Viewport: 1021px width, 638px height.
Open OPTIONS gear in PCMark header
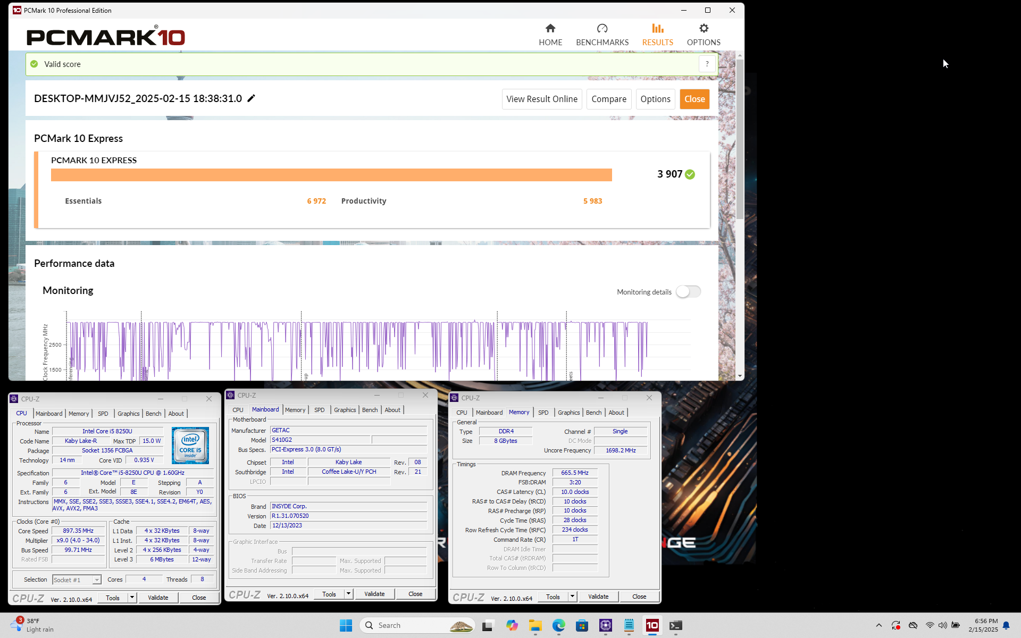pos(704,28)
